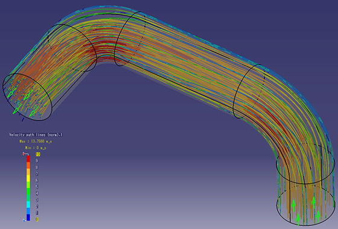The width and height of the screenshot is (338, 229).
Task: Click the Max : 13.7566 m_s text
Action: [x=36, y=142]
